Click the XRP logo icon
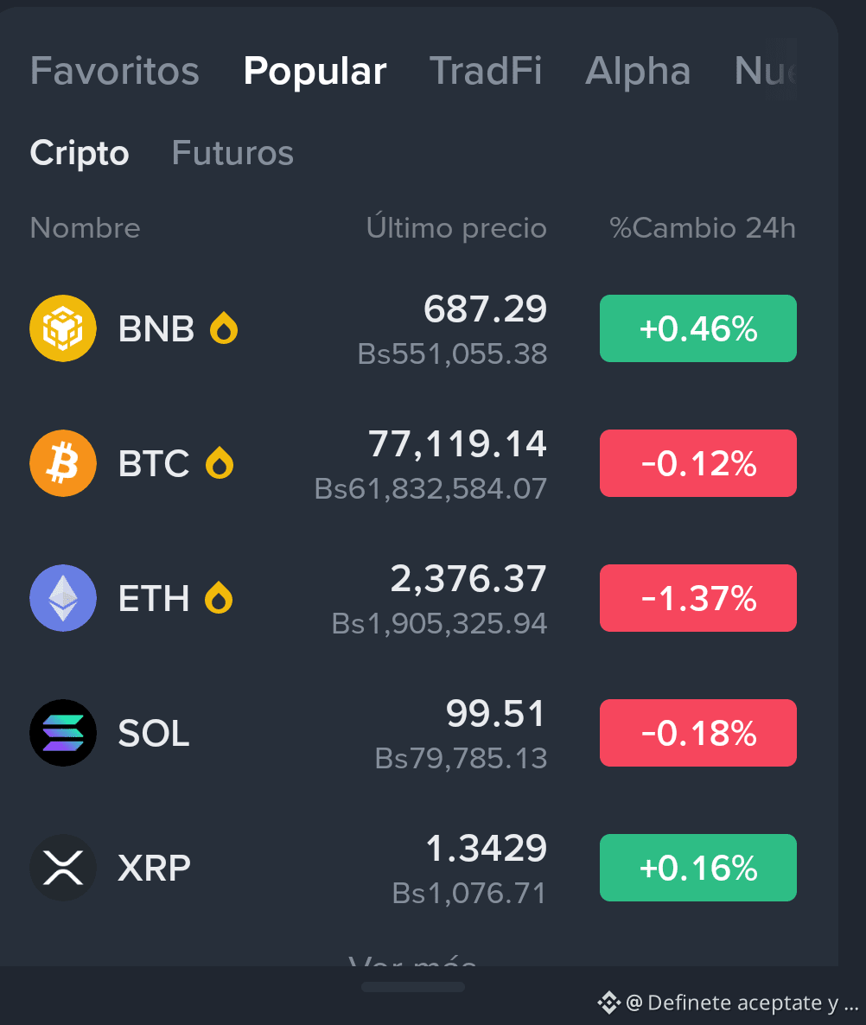Image resolution: width=866 pixels, height=1025 pixels. [63, 868]
